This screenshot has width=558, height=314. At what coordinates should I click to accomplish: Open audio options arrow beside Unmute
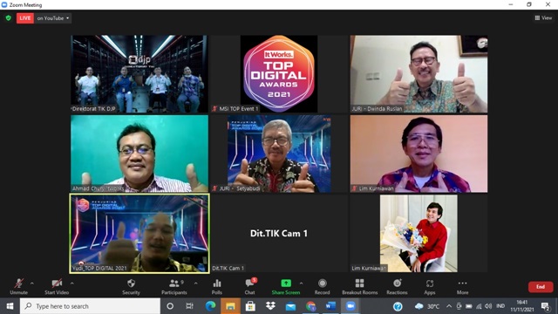click(32, 283)
